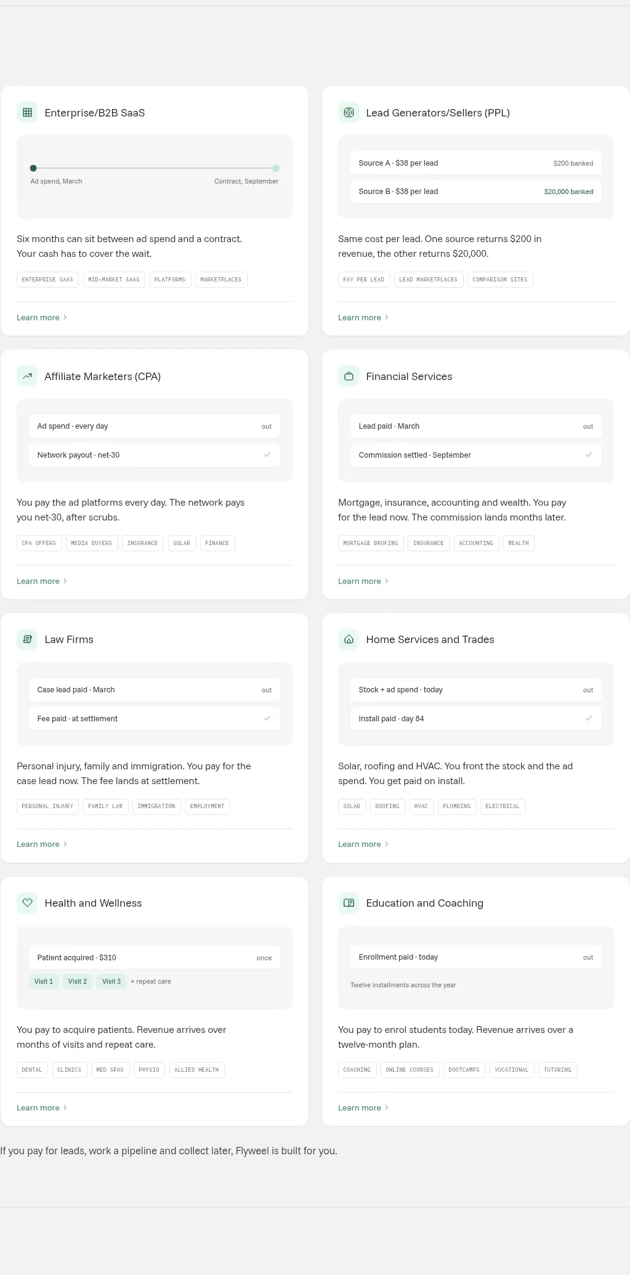Screen dimensions: 630x1275
Task: Click the PERSONAL INJURY tag
Action: 47,806
